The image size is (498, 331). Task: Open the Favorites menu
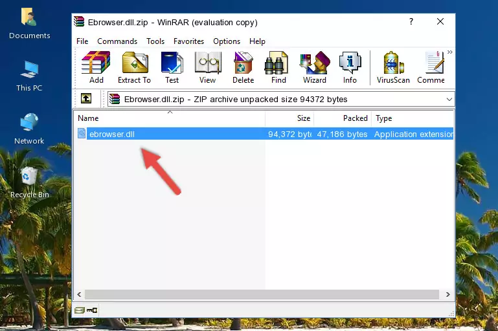[188, 41]
